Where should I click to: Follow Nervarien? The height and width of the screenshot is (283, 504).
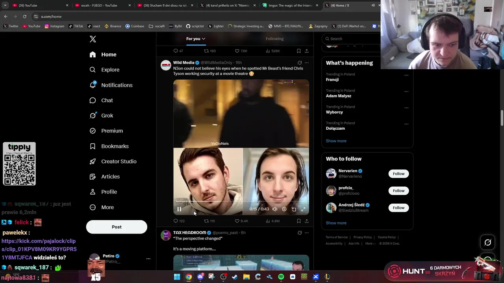398,174
